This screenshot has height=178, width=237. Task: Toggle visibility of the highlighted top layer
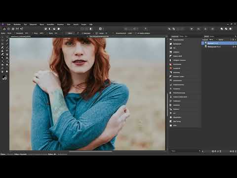pos(235,43)
